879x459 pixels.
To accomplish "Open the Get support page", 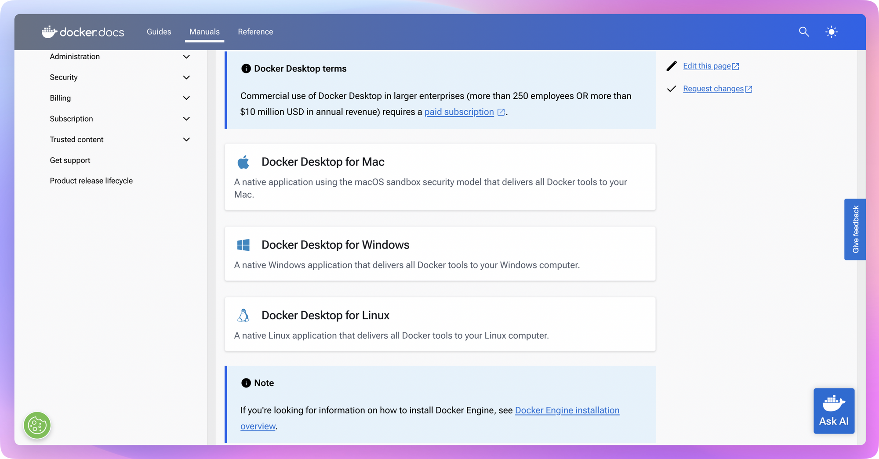I will tap(70, 160).
